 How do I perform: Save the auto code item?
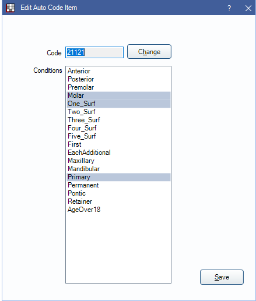[222, 277]
